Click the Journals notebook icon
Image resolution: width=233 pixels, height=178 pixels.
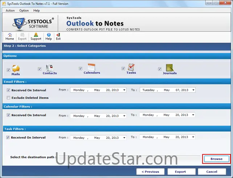[169, 68]
